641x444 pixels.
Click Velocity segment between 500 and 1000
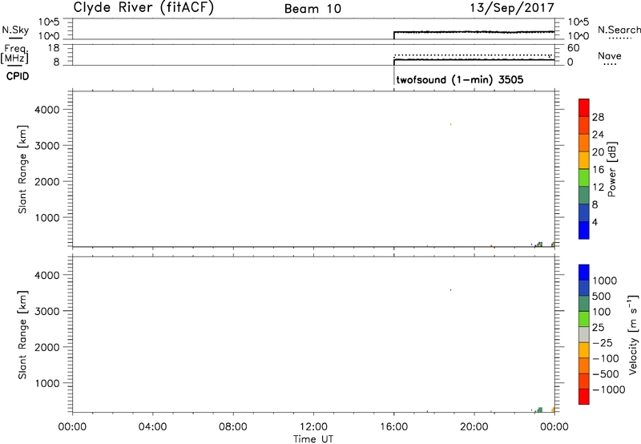coord(584,288)
